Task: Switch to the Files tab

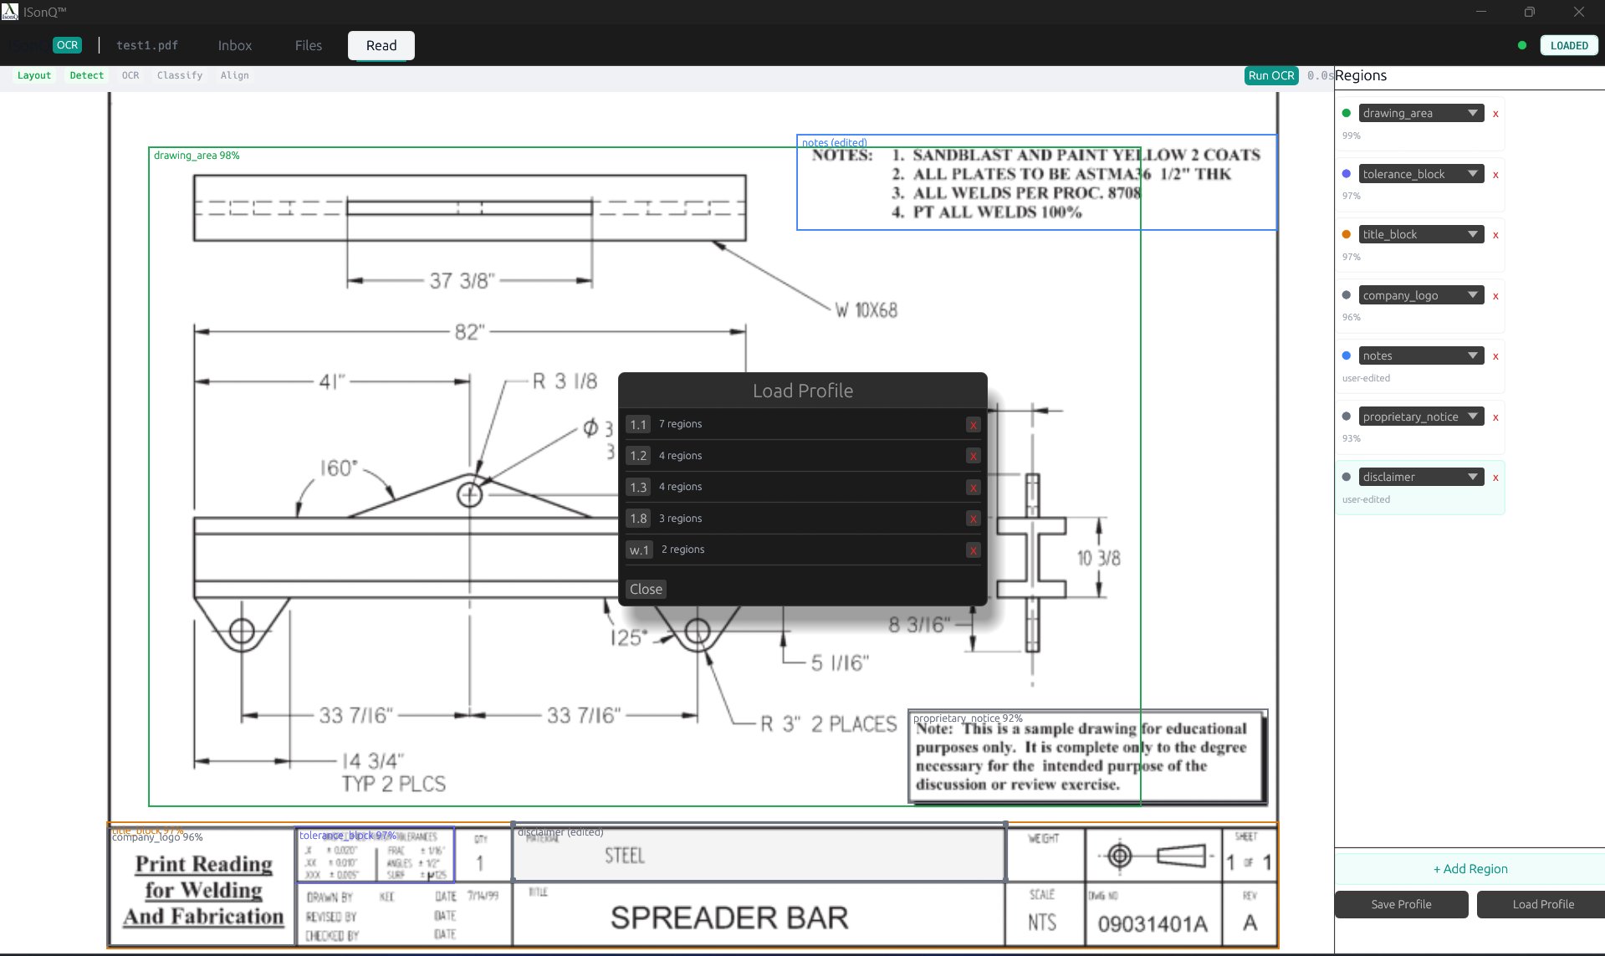Action: 309,45
